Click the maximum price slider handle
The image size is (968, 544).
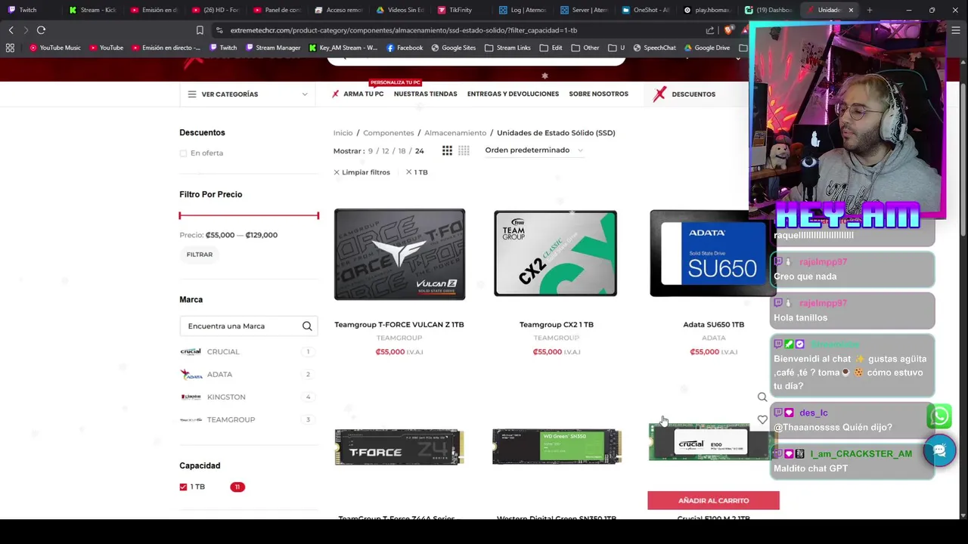click(x=318, y=215)
